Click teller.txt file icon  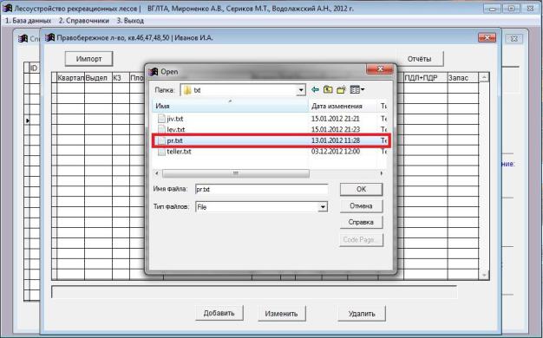[161, 152]
